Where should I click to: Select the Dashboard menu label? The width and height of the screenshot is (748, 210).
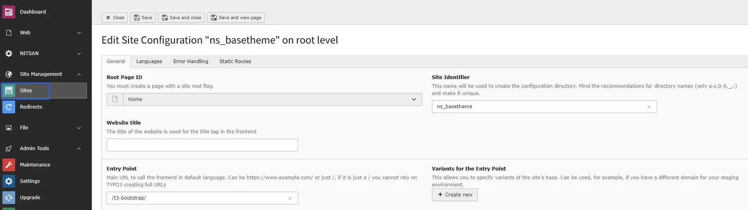[33, 12]
